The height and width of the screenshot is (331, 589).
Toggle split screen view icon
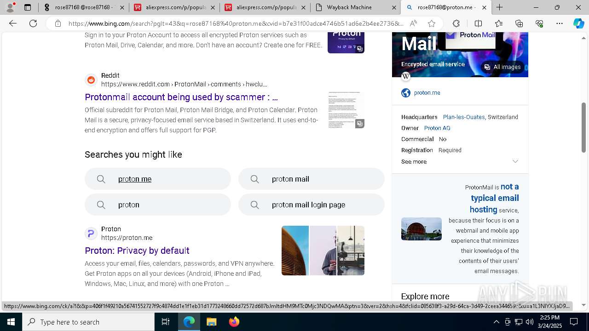click(x=478, y=23)
